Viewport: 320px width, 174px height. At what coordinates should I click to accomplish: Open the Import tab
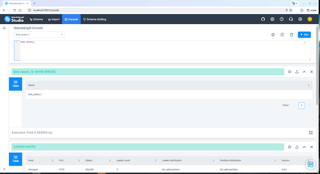pyautogui.click(x=54, y=19)
